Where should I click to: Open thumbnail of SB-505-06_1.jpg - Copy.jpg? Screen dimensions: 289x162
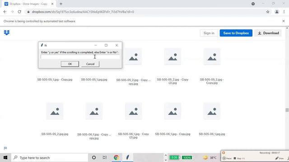coord(172,111)
